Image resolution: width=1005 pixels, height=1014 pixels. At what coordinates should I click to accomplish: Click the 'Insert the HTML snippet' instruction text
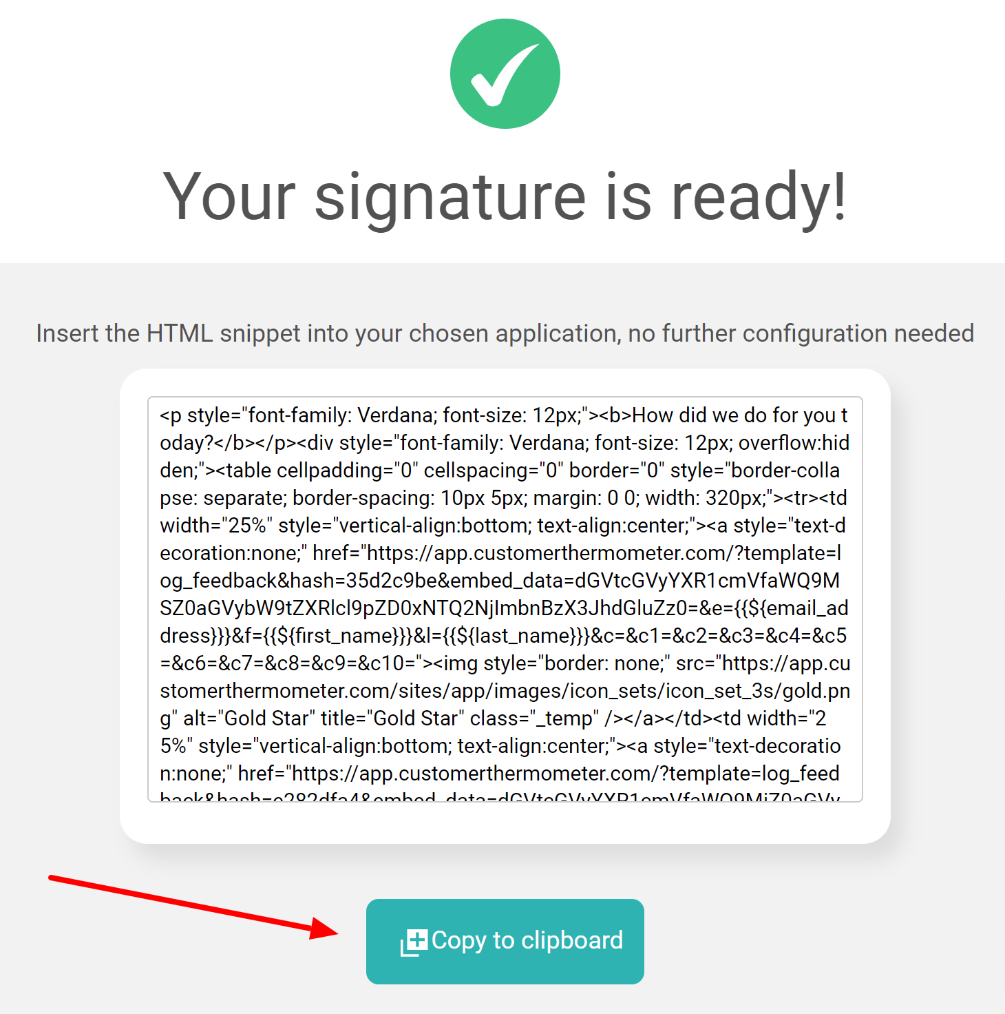505,333
